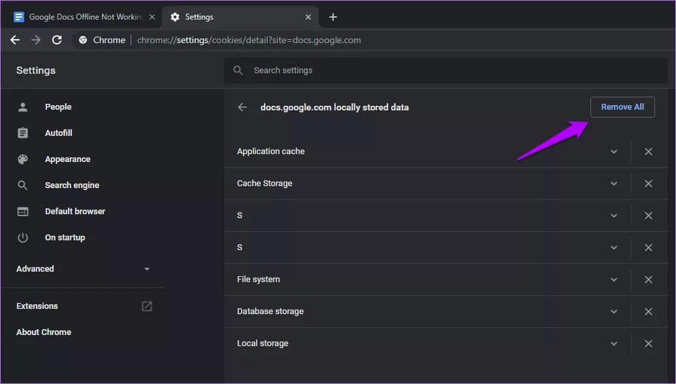Image resolution: width=676 pixels, height=384 pixels.
Task: Remove the File system entry
Action: coord(649,280)
